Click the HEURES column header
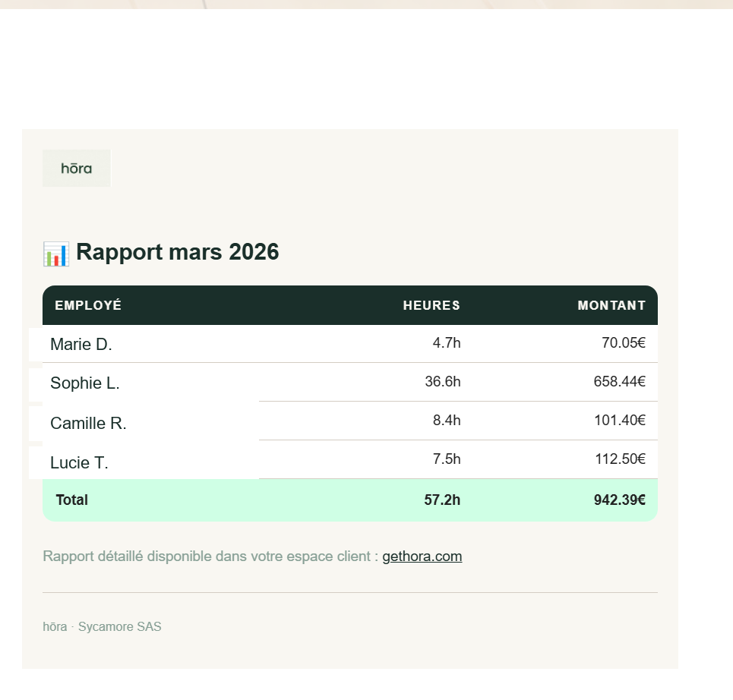This screenshot has height=700, width=733. point(431,305)
